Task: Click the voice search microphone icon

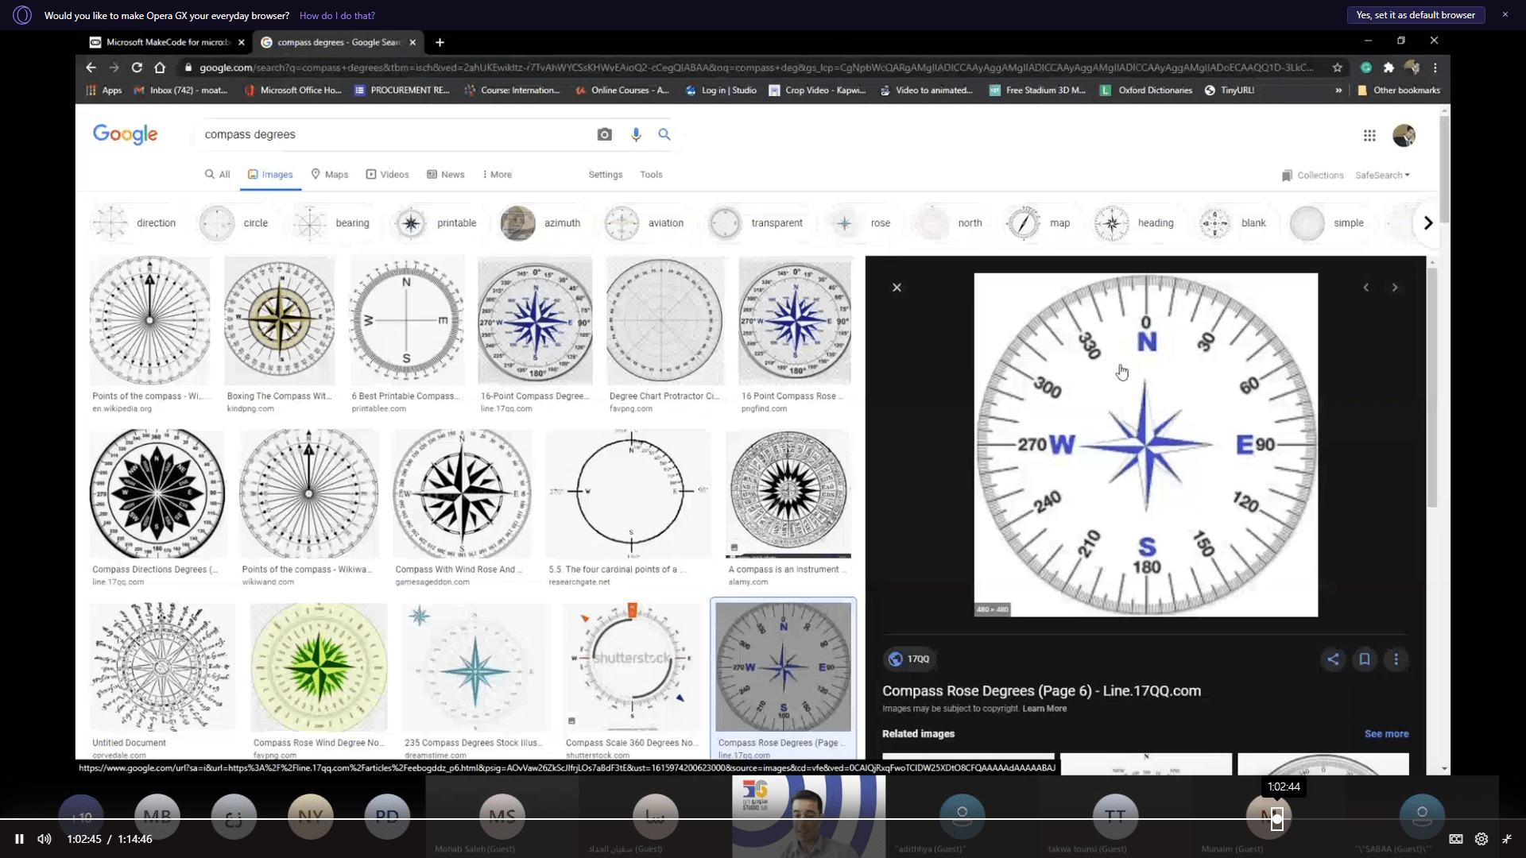Action: pos(636,134)
